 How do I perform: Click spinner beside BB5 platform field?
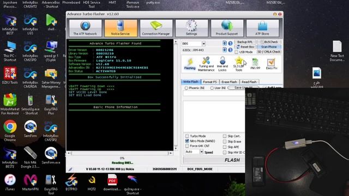pos(224,44)
